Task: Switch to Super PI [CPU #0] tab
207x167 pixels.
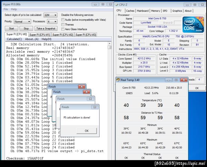Action: point(17,34)
